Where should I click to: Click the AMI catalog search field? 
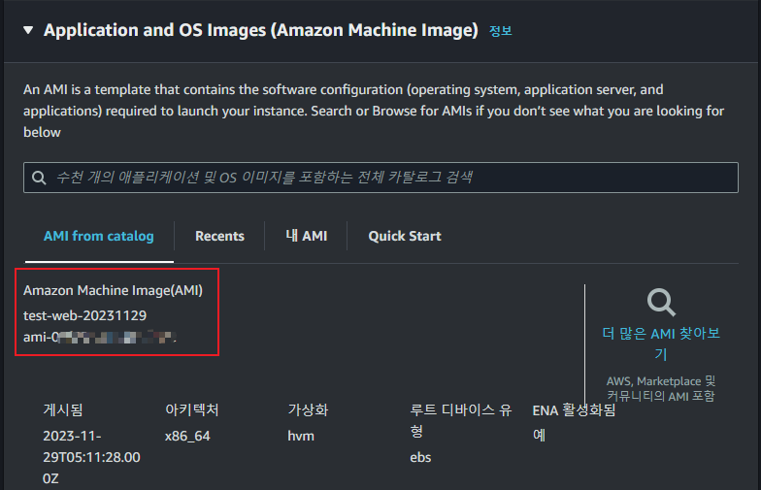pos(380,178)
